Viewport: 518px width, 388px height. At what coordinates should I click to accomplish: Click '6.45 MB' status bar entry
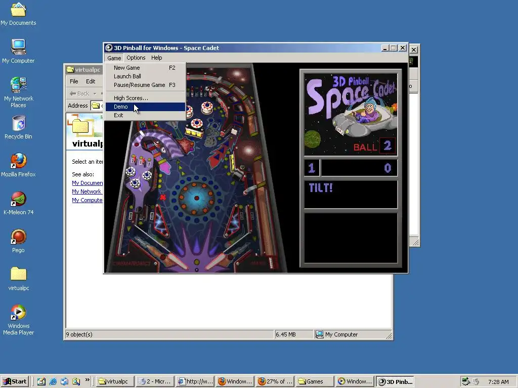pos(285,334)
